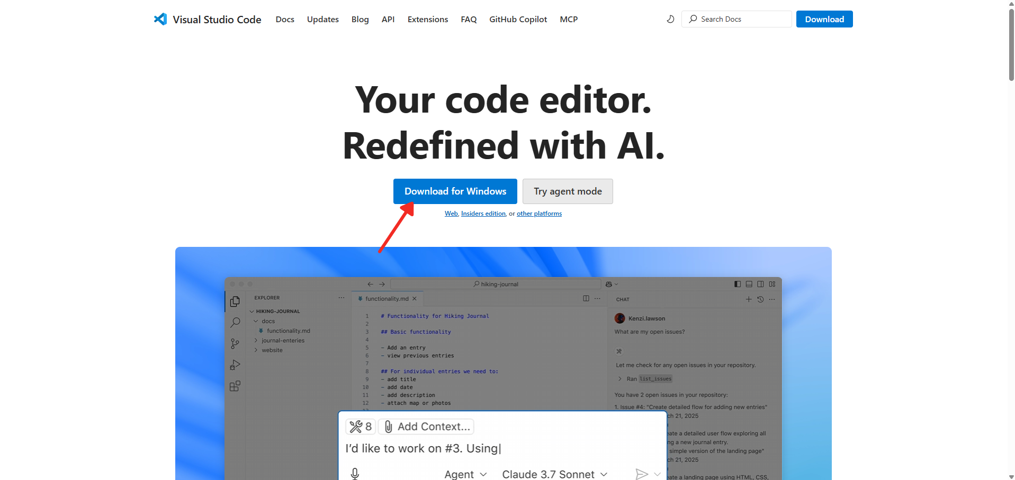Open the Source Control icon in the sidebar
The height and width of the screenshot is (480, 1015).
[235, 344]
